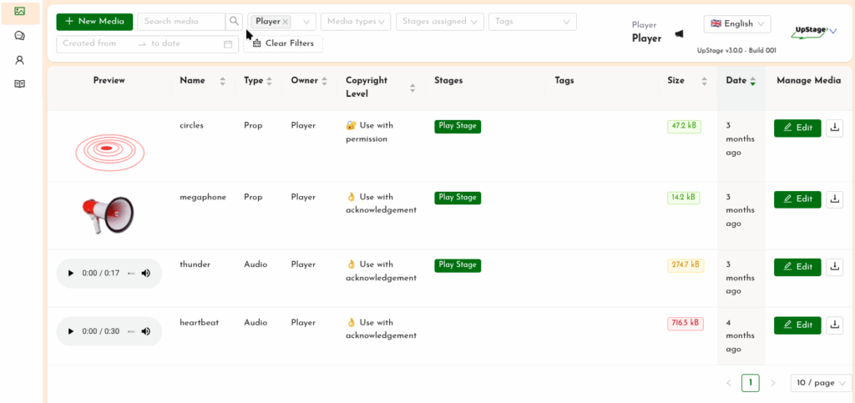Sort the table by Size column
This screenshot has height=403, width=855.
703,81
